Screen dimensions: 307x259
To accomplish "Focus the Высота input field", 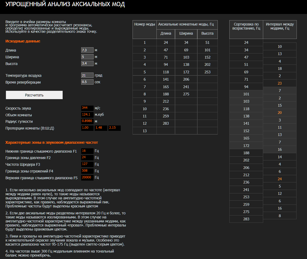I will [x=87, y=63].
